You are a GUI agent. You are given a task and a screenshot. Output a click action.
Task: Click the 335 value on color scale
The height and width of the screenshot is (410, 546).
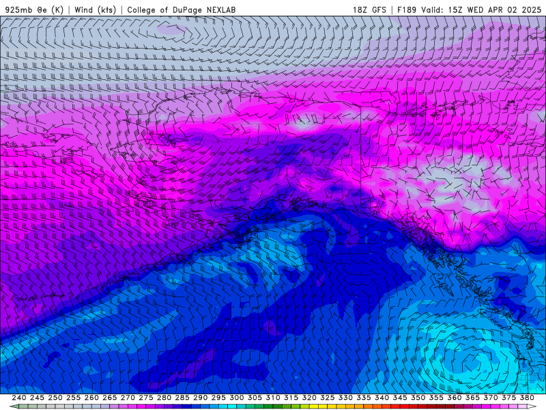364,398
